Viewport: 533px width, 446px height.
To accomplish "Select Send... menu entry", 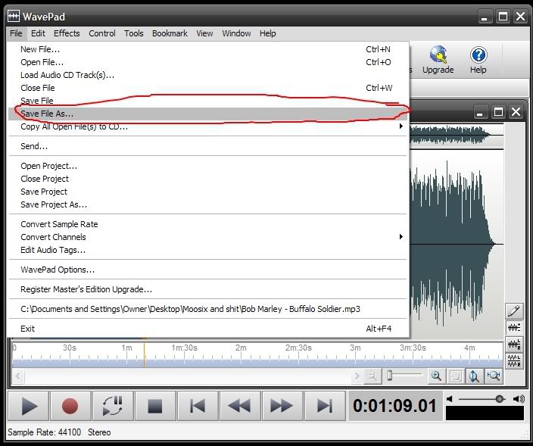I will point(207,146).
